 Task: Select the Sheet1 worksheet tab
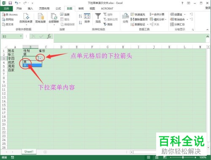[x=29, y=152]
